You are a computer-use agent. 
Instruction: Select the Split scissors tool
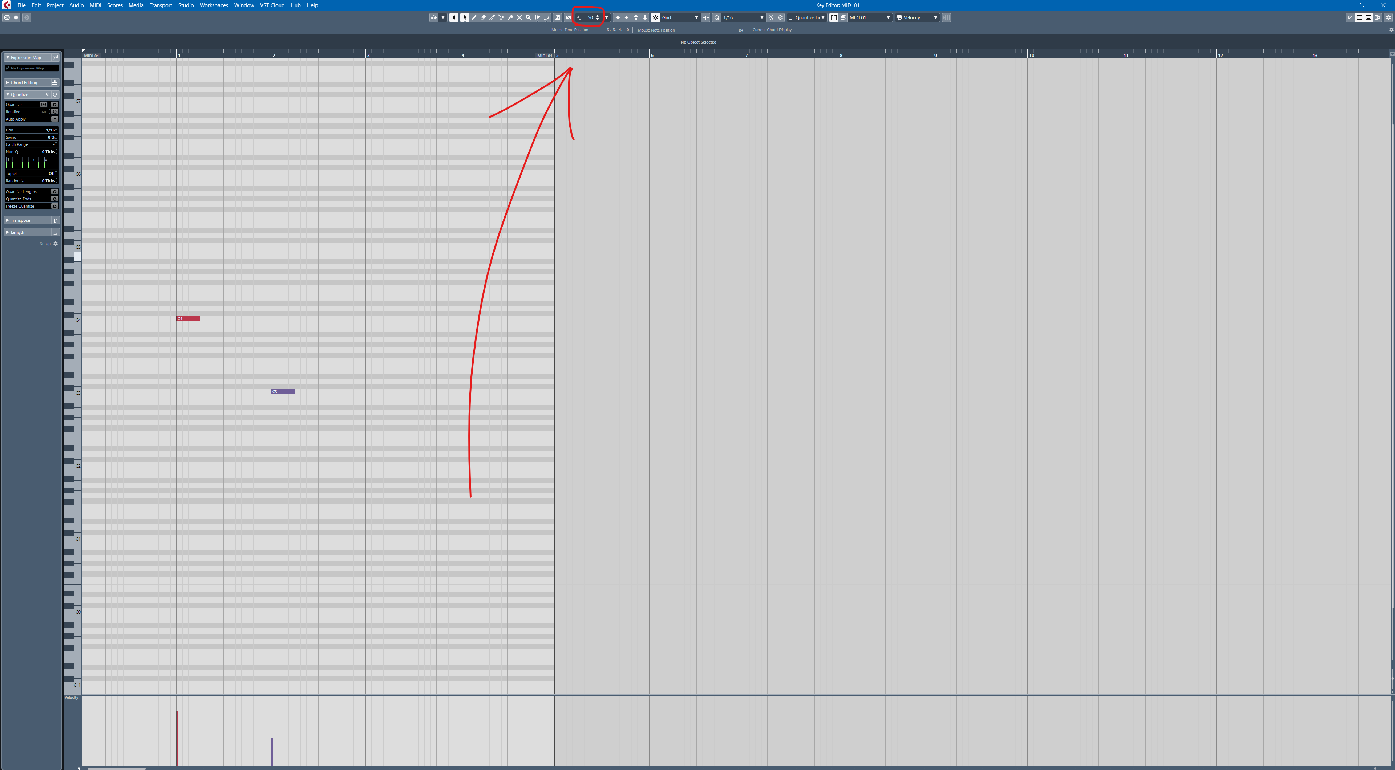pyautogui.click(x=501, y=17)
